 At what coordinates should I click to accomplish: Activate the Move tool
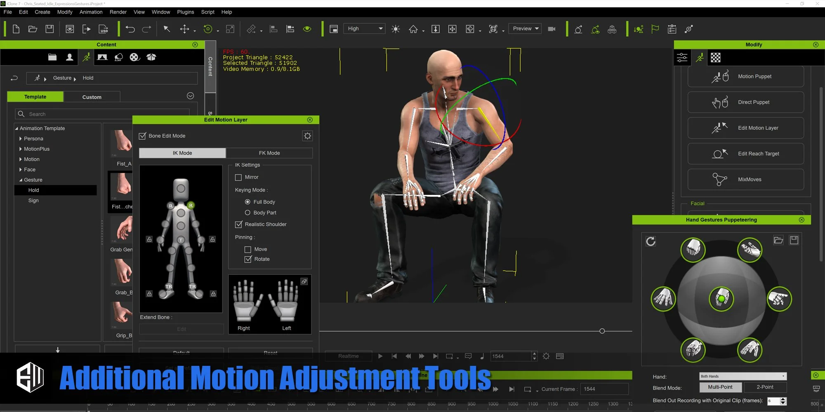184,29
